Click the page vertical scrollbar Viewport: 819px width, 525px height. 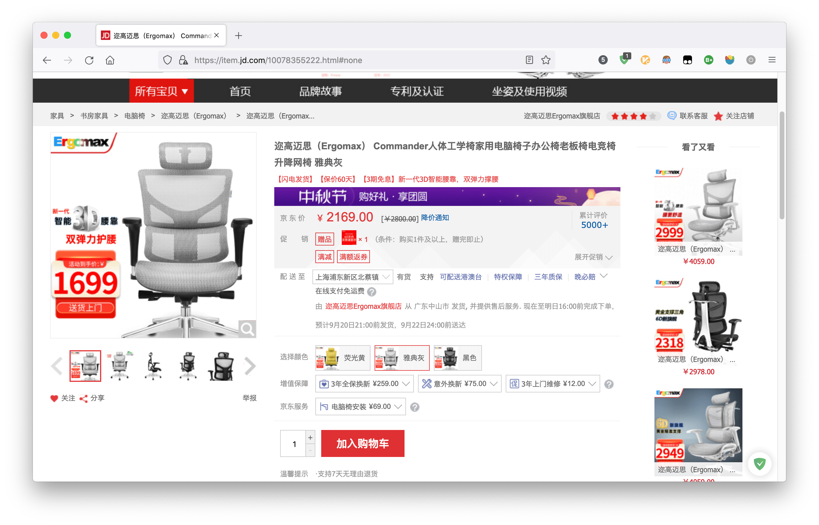782,166
